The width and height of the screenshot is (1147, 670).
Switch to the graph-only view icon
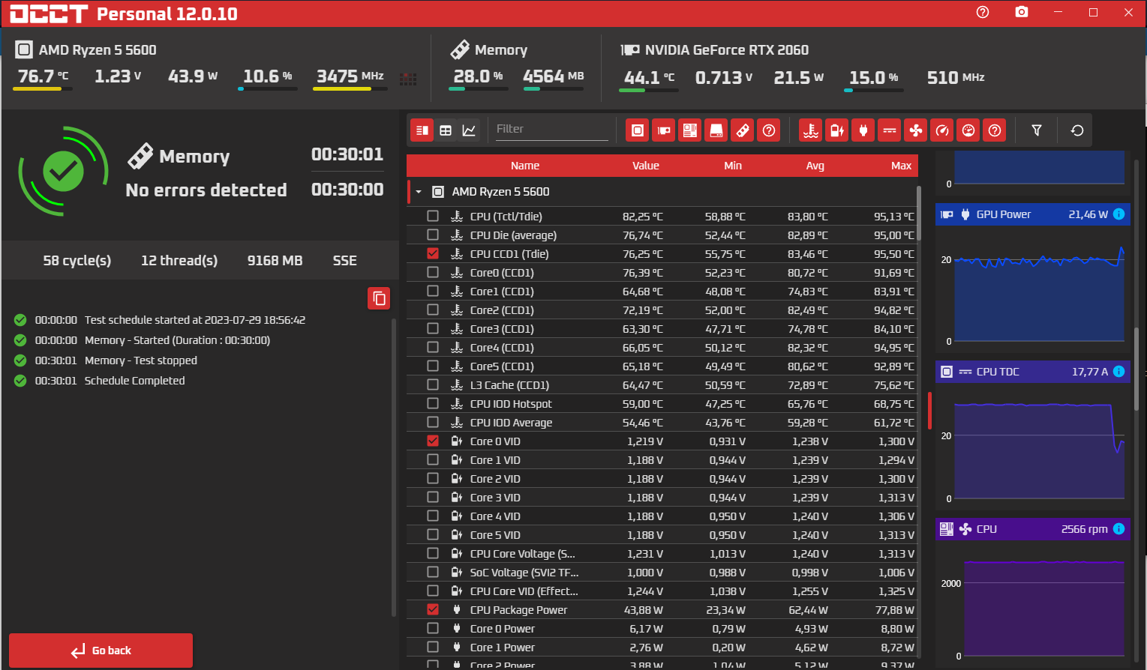(469, 130)
